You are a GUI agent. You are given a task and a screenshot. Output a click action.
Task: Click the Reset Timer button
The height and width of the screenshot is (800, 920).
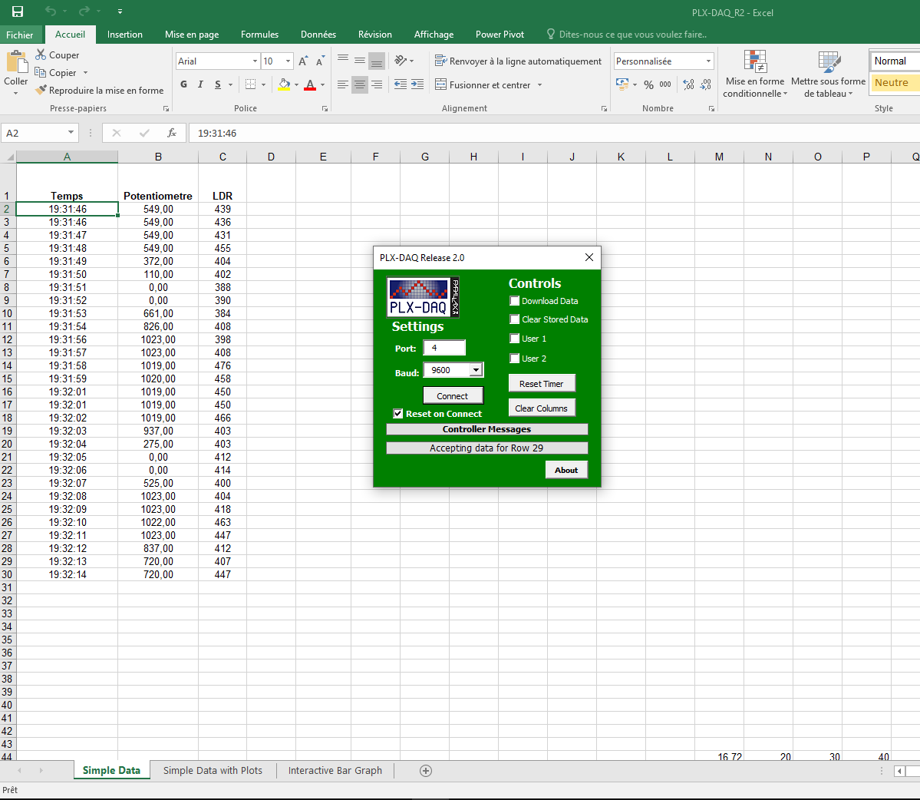click(x=542, y=383)
